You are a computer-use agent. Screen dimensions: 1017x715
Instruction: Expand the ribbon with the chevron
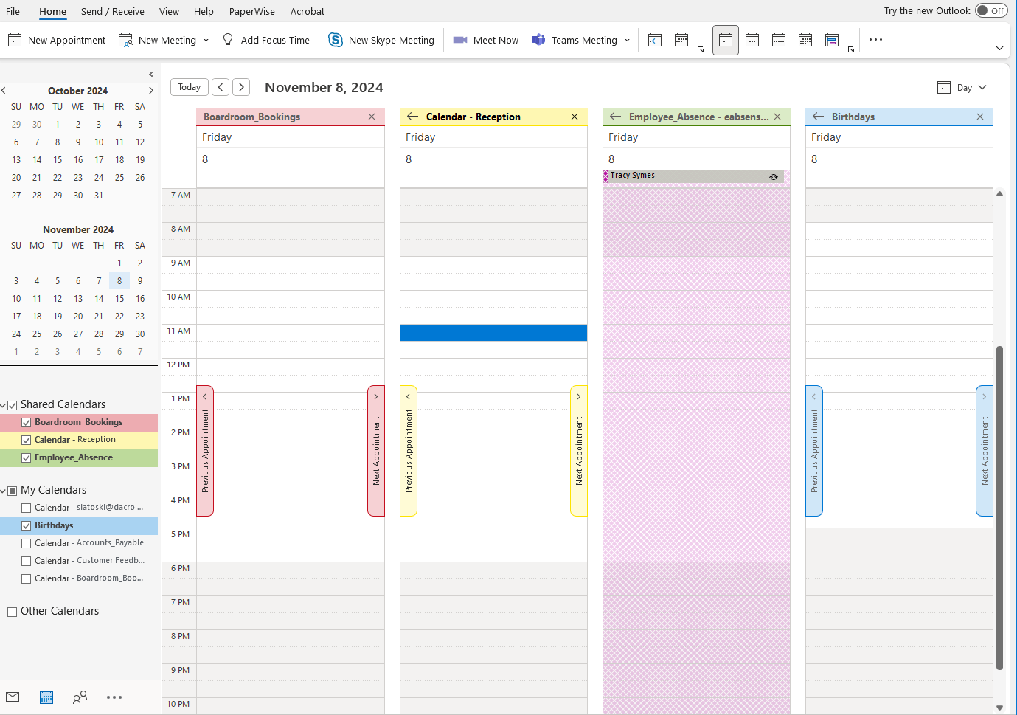pos(999,49)
